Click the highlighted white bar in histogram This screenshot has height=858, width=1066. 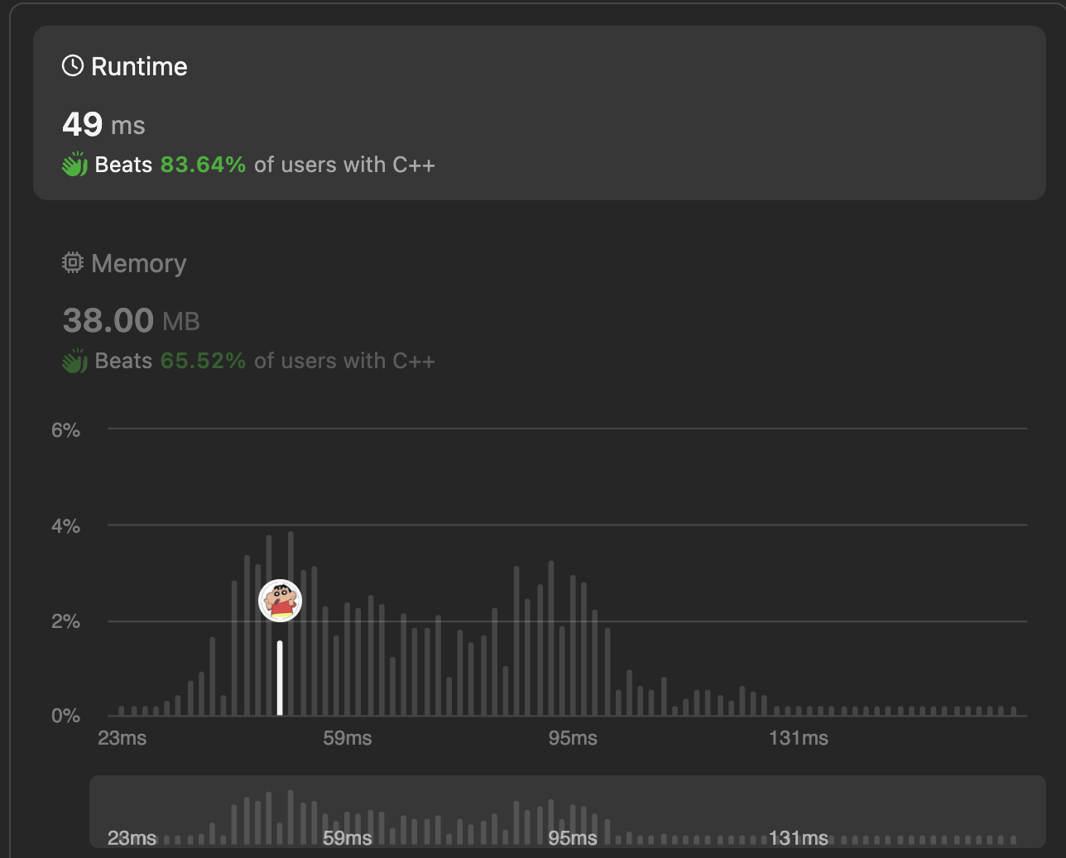pos(280,678)
